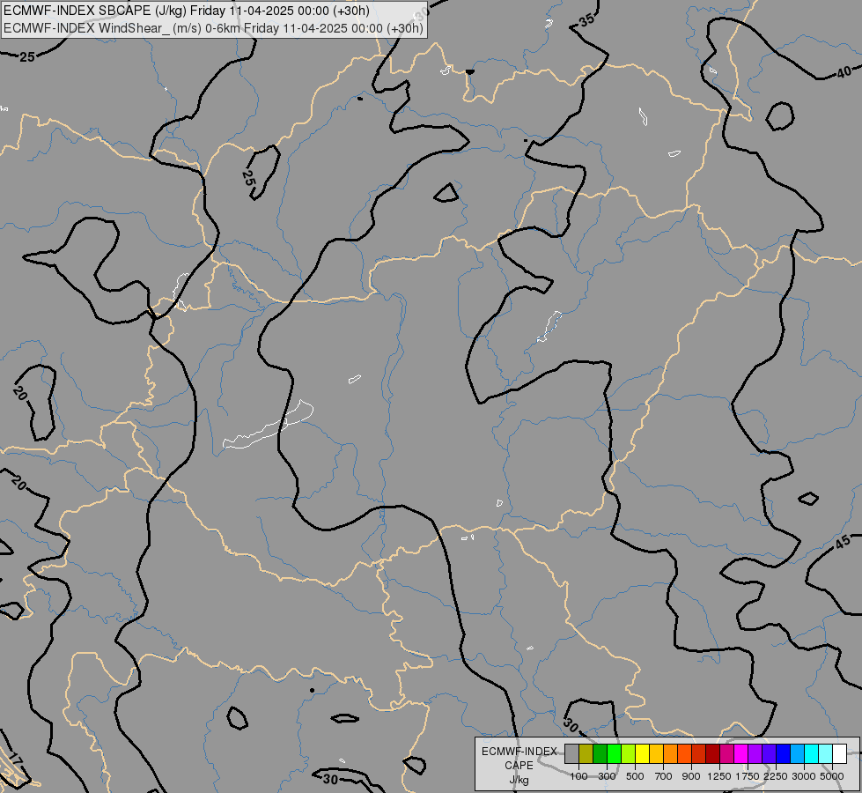
Task: Click the 'J/kg' unit label
Action: (x=519, y=780)
